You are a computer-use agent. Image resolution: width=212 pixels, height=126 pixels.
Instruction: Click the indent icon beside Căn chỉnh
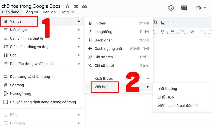click(x=6, y=38)
